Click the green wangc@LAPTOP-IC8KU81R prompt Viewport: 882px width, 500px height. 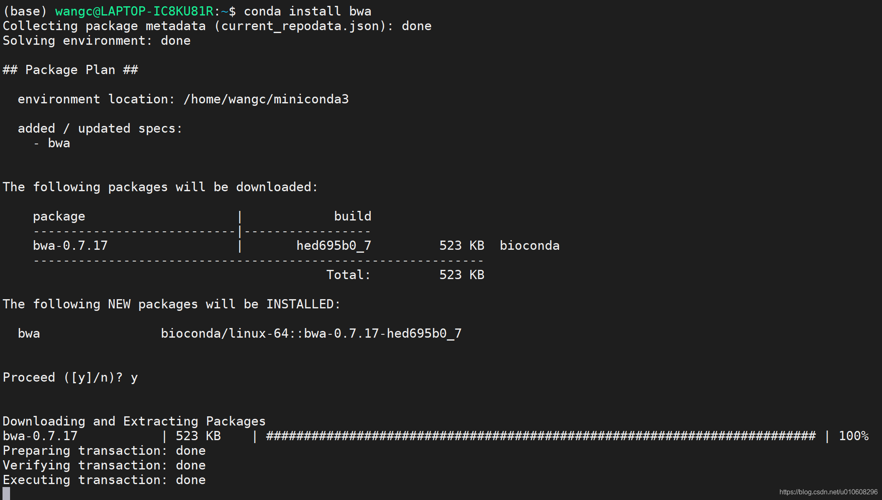(x=134, y=11)
